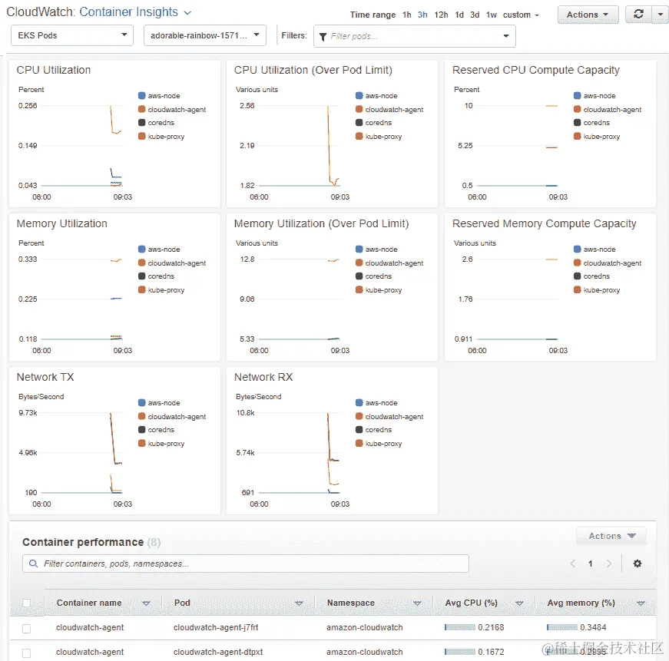Open the refresh interval dropdown arrow
Viewport: 669px width, 661px height.
[x=660, y=15]
